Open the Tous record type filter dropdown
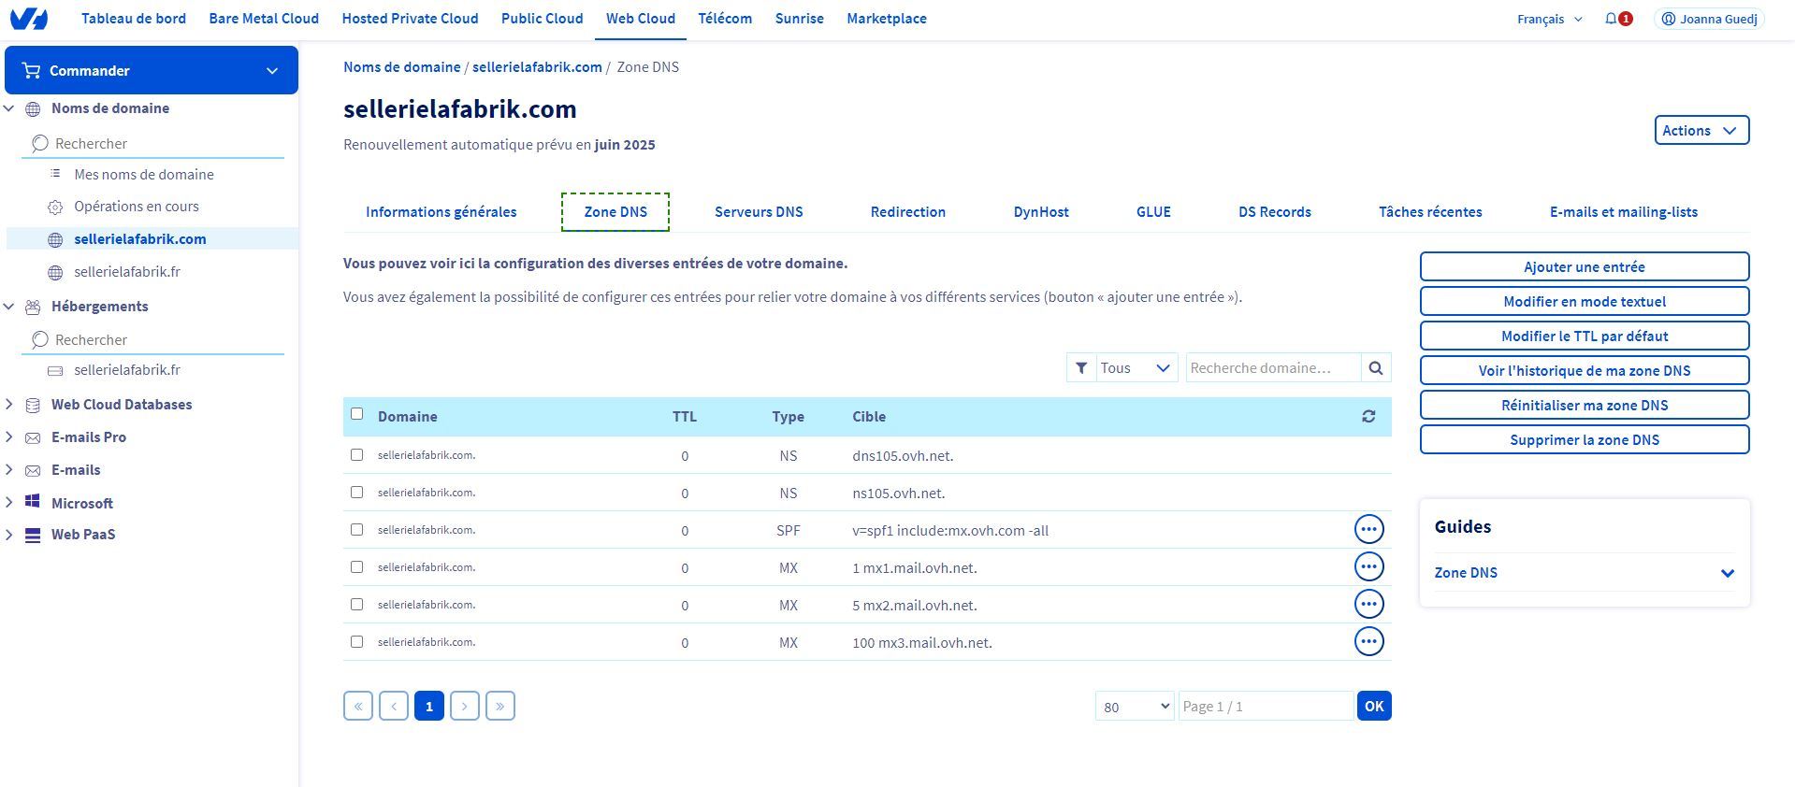The width and height of the screenshot is (1795, 787). [x=1134, y=368]
